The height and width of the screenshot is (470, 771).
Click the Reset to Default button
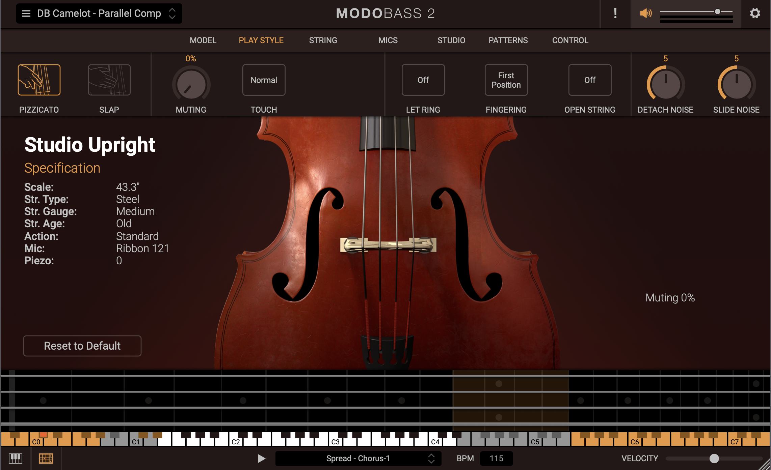[x=82, y=346]
